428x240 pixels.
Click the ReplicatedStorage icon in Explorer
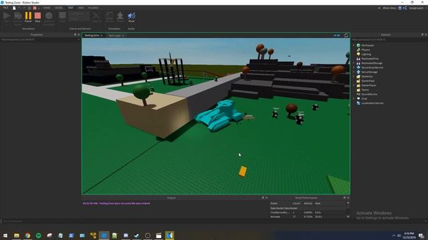pyautogui.click(x=358, y=63)
